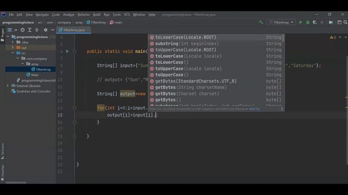The height and width of the screenshot is (195, 348).
Task: Click FilterArray breadcrumb in navigation bar
Action: coord(96,22)
